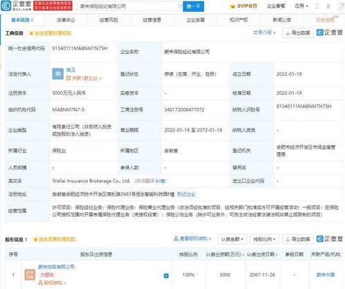The height and width of the screenshot is (289, 345).
Task: Switch to the 基本信息 tab
Action: click(22, 20)
